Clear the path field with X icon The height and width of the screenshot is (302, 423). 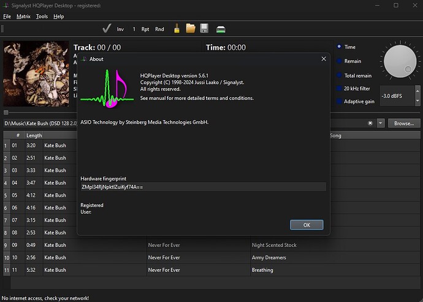[x=370, y=123]
